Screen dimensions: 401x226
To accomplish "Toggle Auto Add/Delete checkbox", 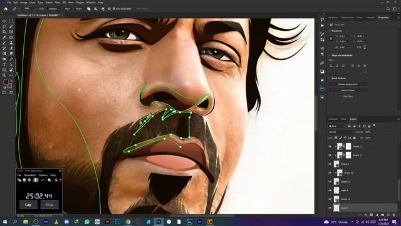I will (x=114, y=9).
